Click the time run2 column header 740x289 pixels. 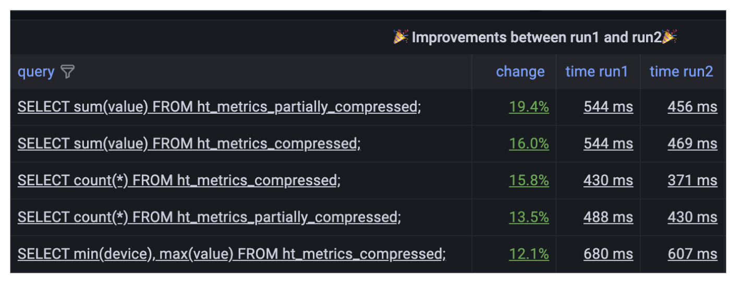point(681,71)
